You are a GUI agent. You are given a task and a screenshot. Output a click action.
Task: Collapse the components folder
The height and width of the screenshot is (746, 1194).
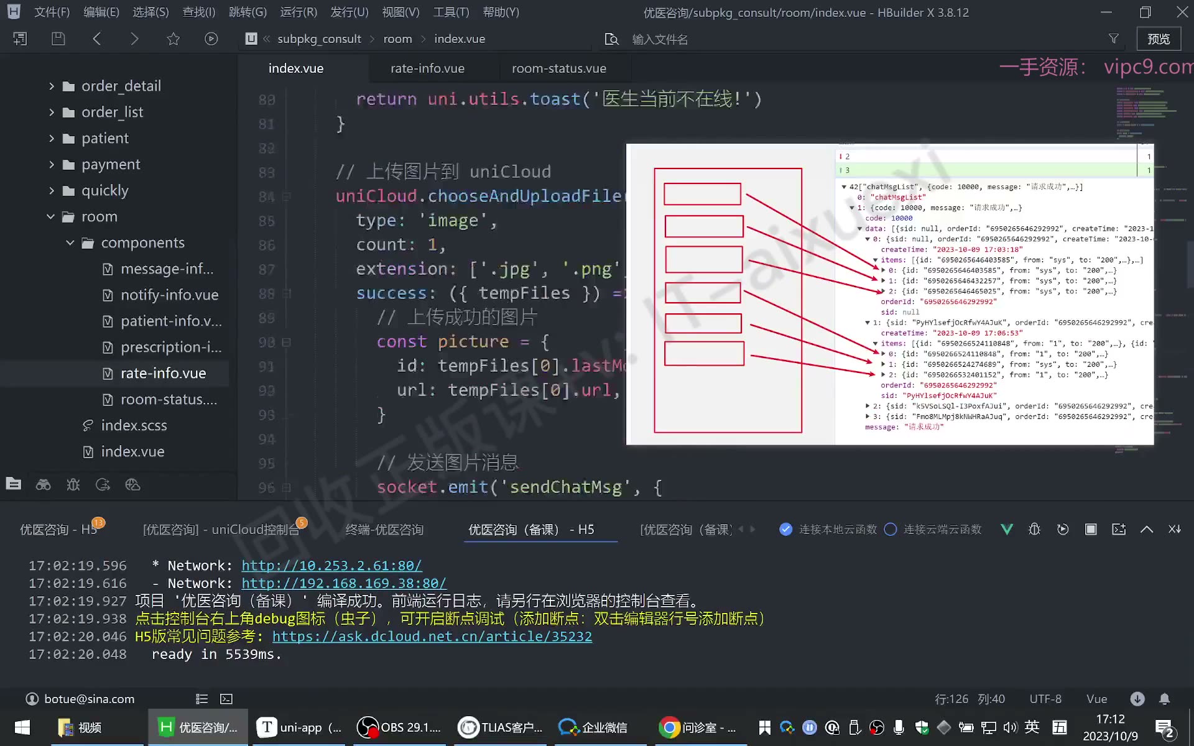(70, 242)
